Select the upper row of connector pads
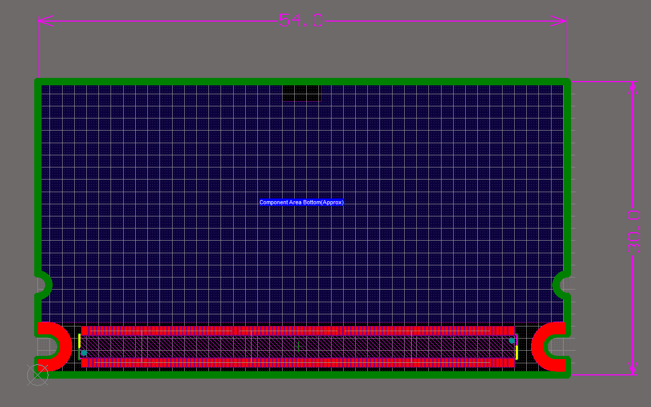Image resolution: width=651 pixels, height=407 pixels. click(298, 331)
